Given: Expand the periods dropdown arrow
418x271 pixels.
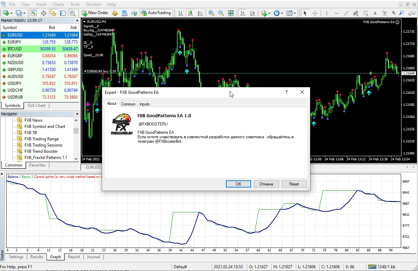Looking at the screenshot, I should [x=282, y=13].
